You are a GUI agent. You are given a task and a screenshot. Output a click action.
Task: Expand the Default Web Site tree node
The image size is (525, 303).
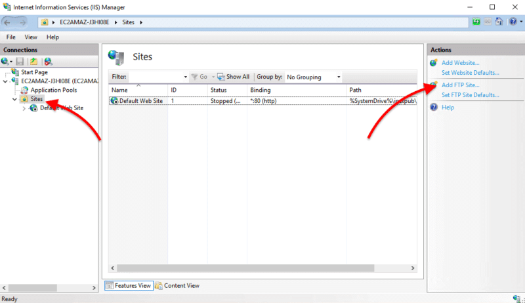click(24, 108)
